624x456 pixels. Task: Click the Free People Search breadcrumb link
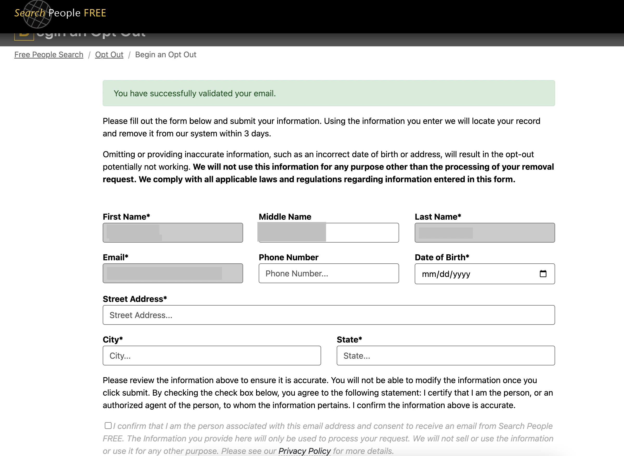pyautogui.click(x=49, y=55)
